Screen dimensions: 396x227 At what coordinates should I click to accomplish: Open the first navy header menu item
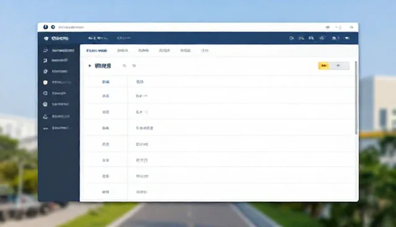pos(98,38)
